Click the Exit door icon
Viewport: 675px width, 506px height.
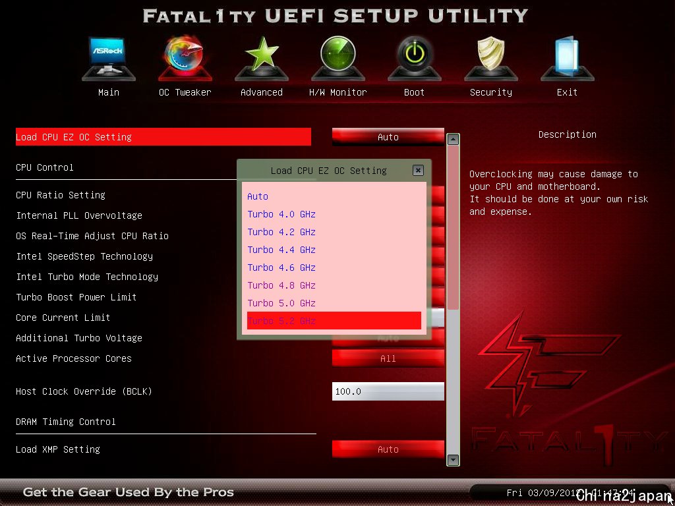[x=568, y=59]
